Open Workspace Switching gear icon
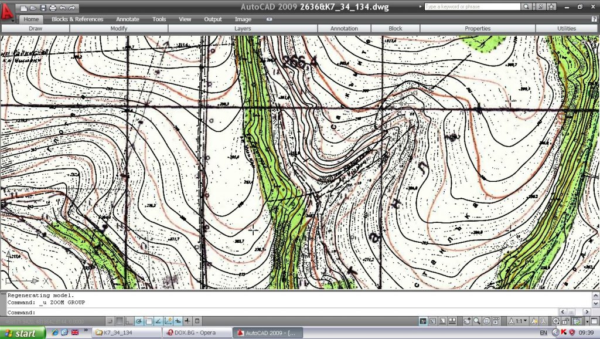This screenshot has width=600, height=339. [x=555, y=321]
